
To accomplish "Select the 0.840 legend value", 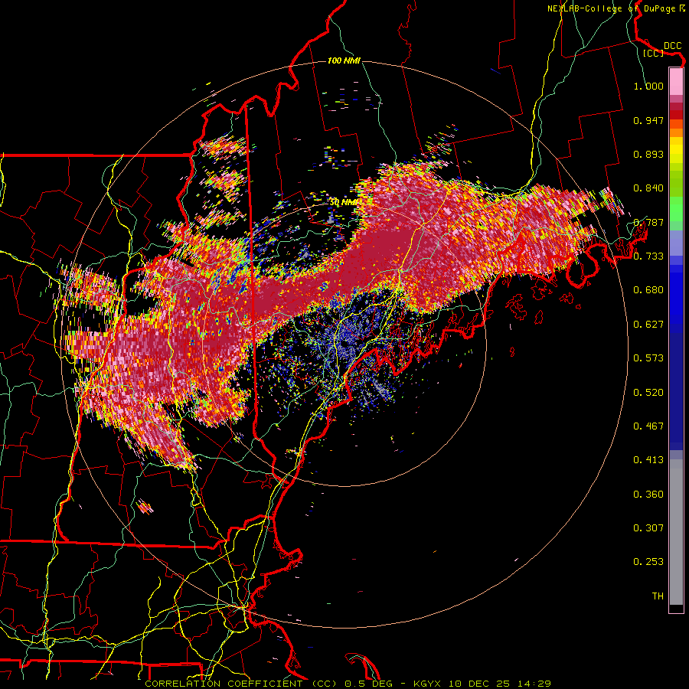I will 648,188.
